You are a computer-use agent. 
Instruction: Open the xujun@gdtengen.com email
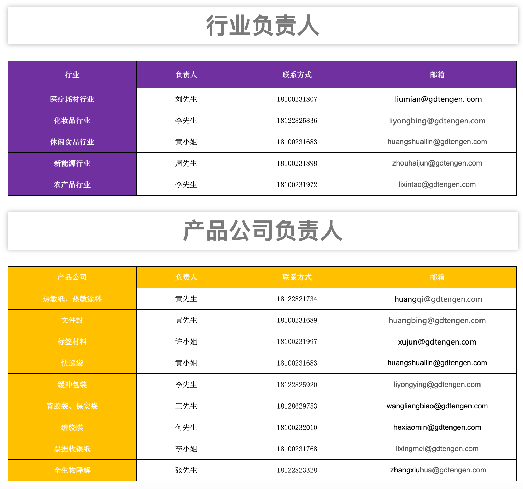click(x=437, y=342)
